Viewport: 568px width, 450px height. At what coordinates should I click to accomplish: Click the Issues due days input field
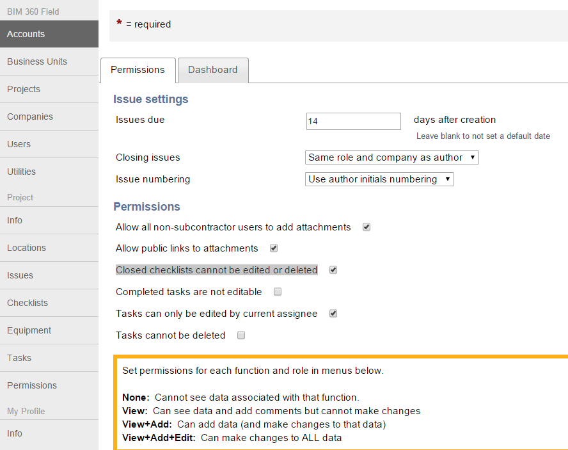point(353,121)
